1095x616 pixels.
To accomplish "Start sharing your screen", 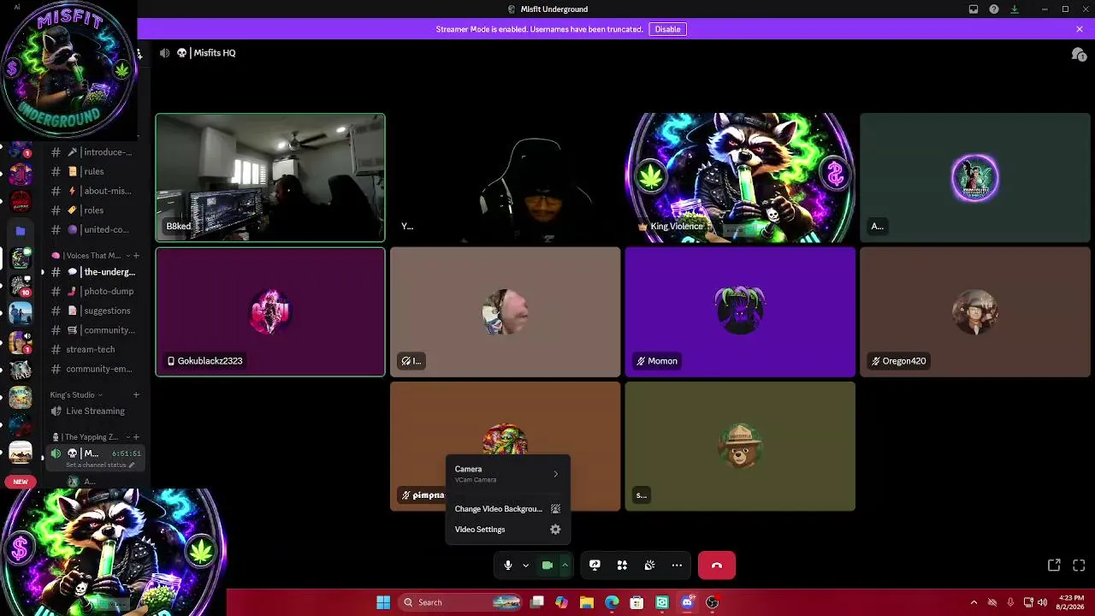I will [595, 566].
